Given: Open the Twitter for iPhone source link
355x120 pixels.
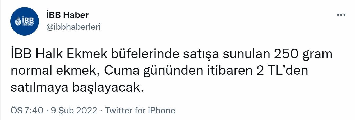Looking at the screenshot, I should click(140, 111).
